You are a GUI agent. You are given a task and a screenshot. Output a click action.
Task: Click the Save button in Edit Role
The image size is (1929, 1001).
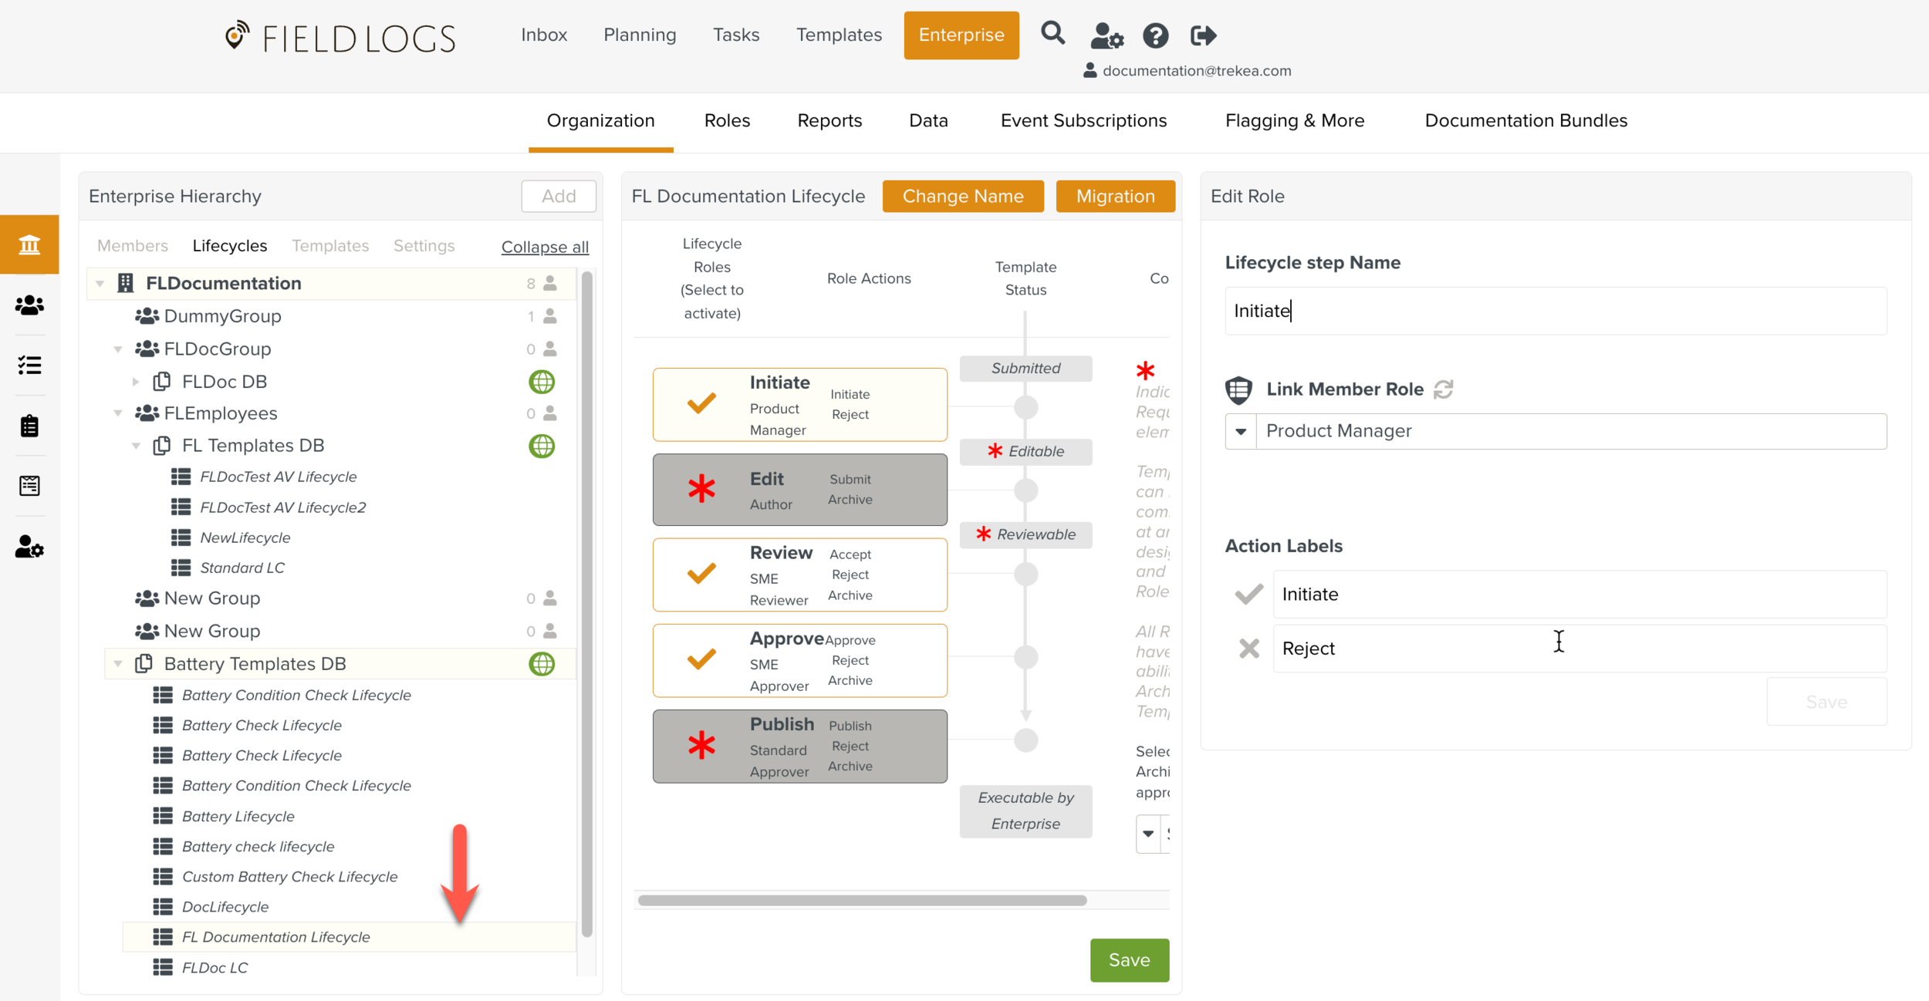1826,702
